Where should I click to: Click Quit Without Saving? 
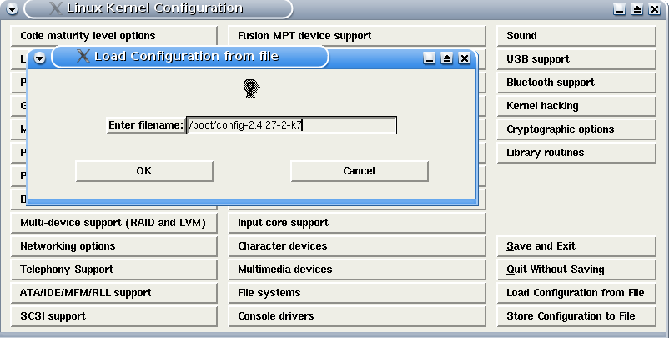click(576, 270)
